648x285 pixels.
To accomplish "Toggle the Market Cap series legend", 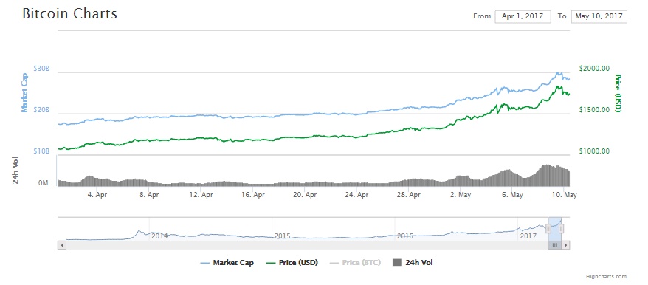I will click(227, 262).
